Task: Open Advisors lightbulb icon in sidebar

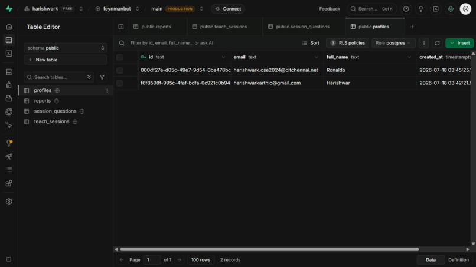Action: click(9, 143)
